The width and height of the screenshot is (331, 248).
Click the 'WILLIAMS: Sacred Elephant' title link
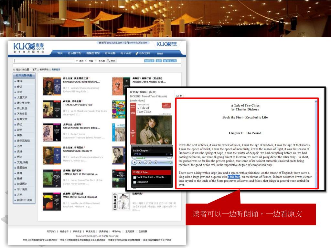click(80, 197)
